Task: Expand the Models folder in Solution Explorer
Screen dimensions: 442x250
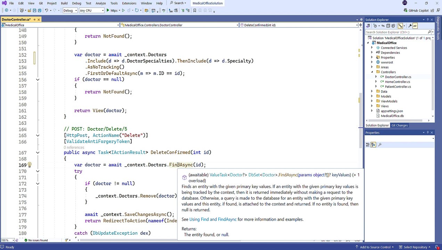Action: (372, 97)
